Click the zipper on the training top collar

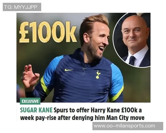pos(84,70)
